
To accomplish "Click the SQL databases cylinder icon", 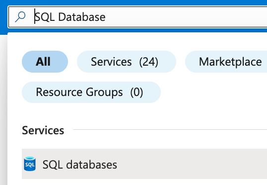I will [30, 164].
